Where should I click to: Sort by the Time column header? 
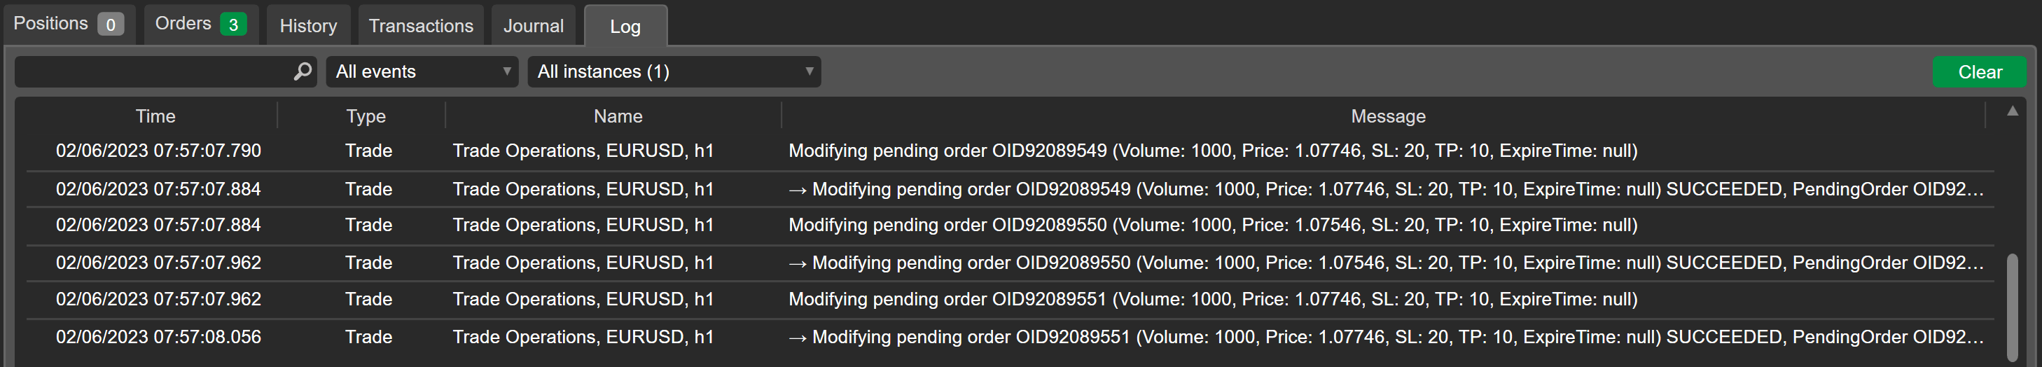click(155, 116)
